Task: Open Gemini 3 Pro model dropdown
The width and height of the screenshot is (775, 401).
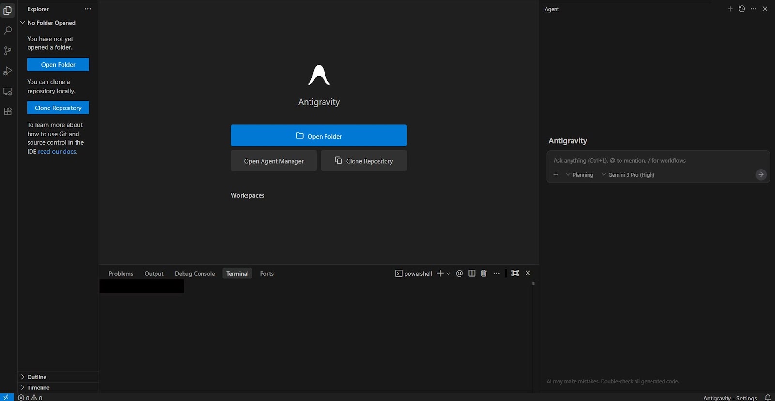Action: click(628, 175)
